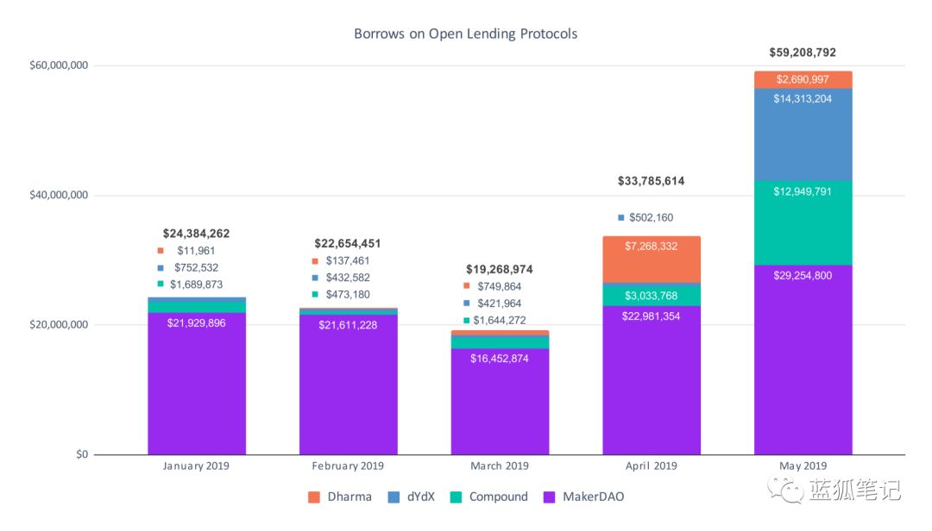Click the January 2019 purple MakerDAO bar segment
The height and width of the screenshot is (531, 932).
tap(197, 383)
